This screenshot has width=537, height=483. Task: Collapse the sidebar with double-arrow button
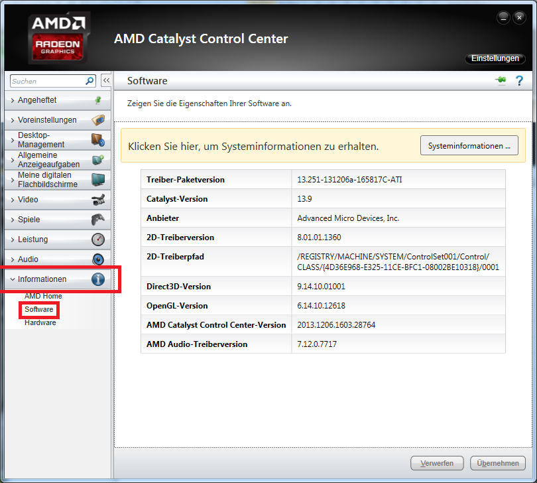click(x=107, y=81)
